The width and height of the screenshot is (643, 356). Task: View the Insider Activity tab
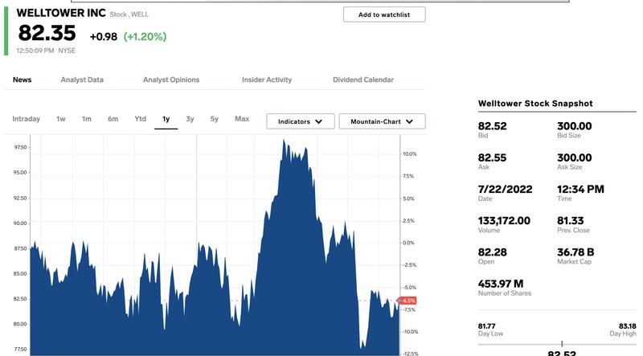(267, 80)
